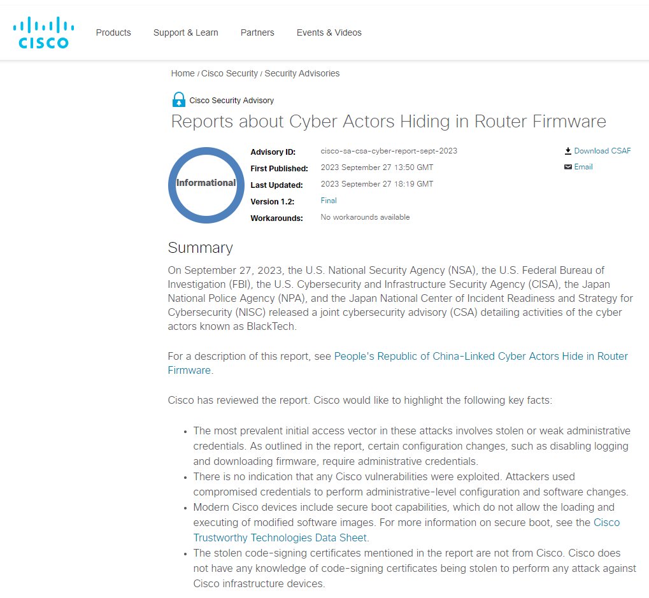The height and width of the screenshot is (598, 649).
Task: Click the Download CSAF link
Action: click(603, 151)
